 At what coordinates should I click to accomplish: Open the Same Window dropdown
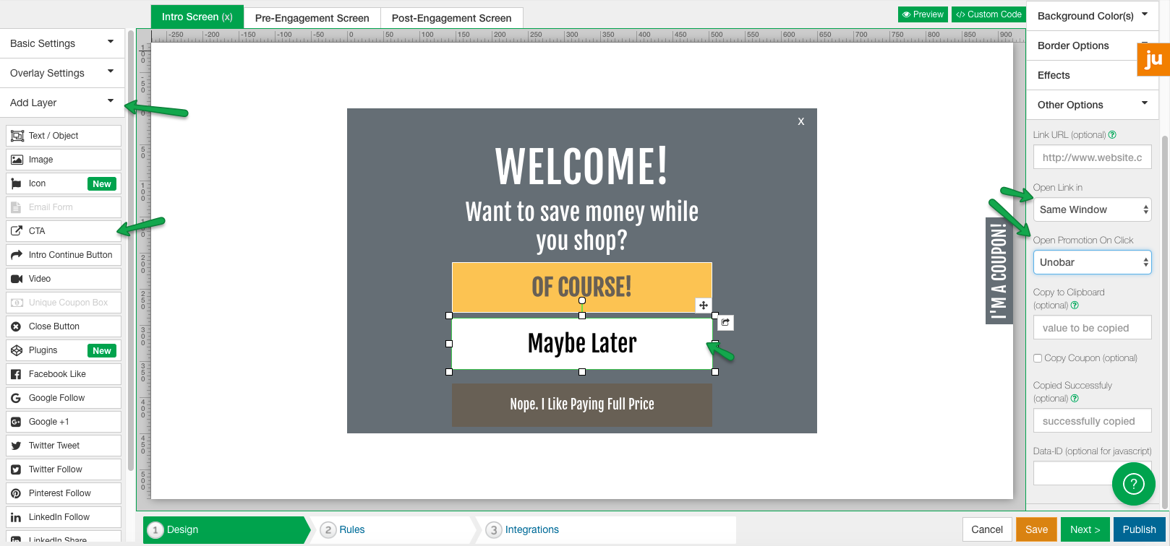[1092, 209]
